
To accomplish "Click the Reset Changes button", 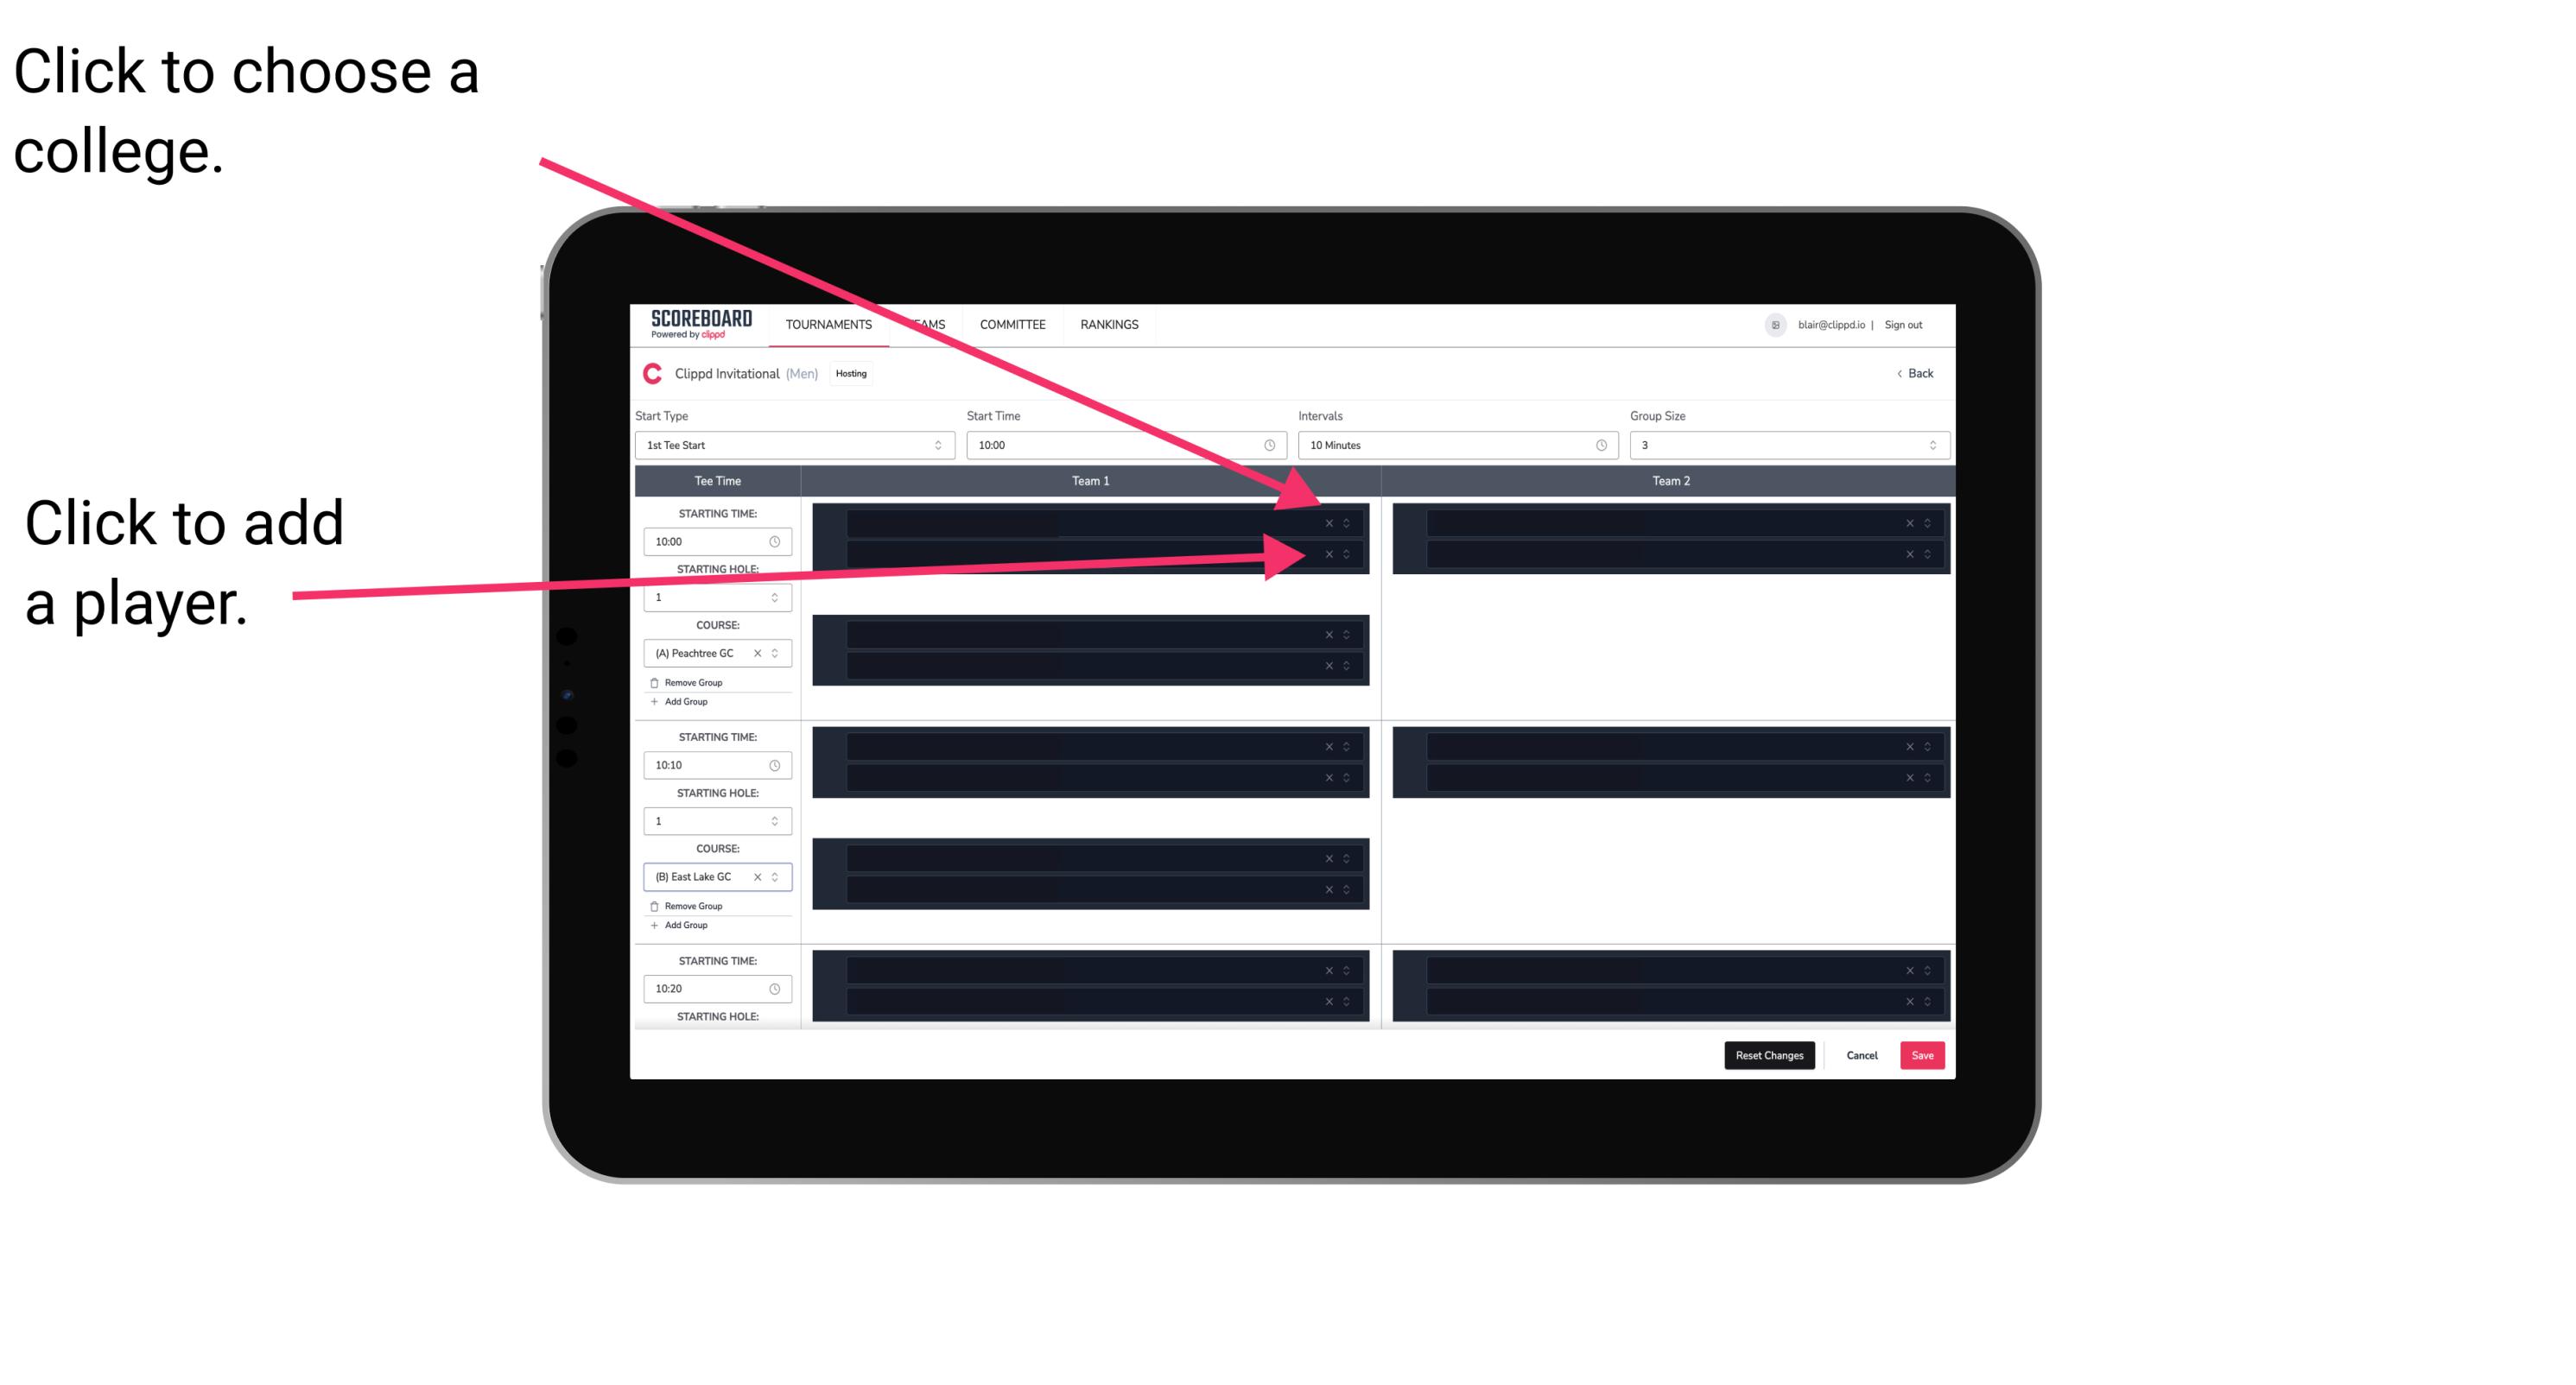I will tap(1769, 1054).
